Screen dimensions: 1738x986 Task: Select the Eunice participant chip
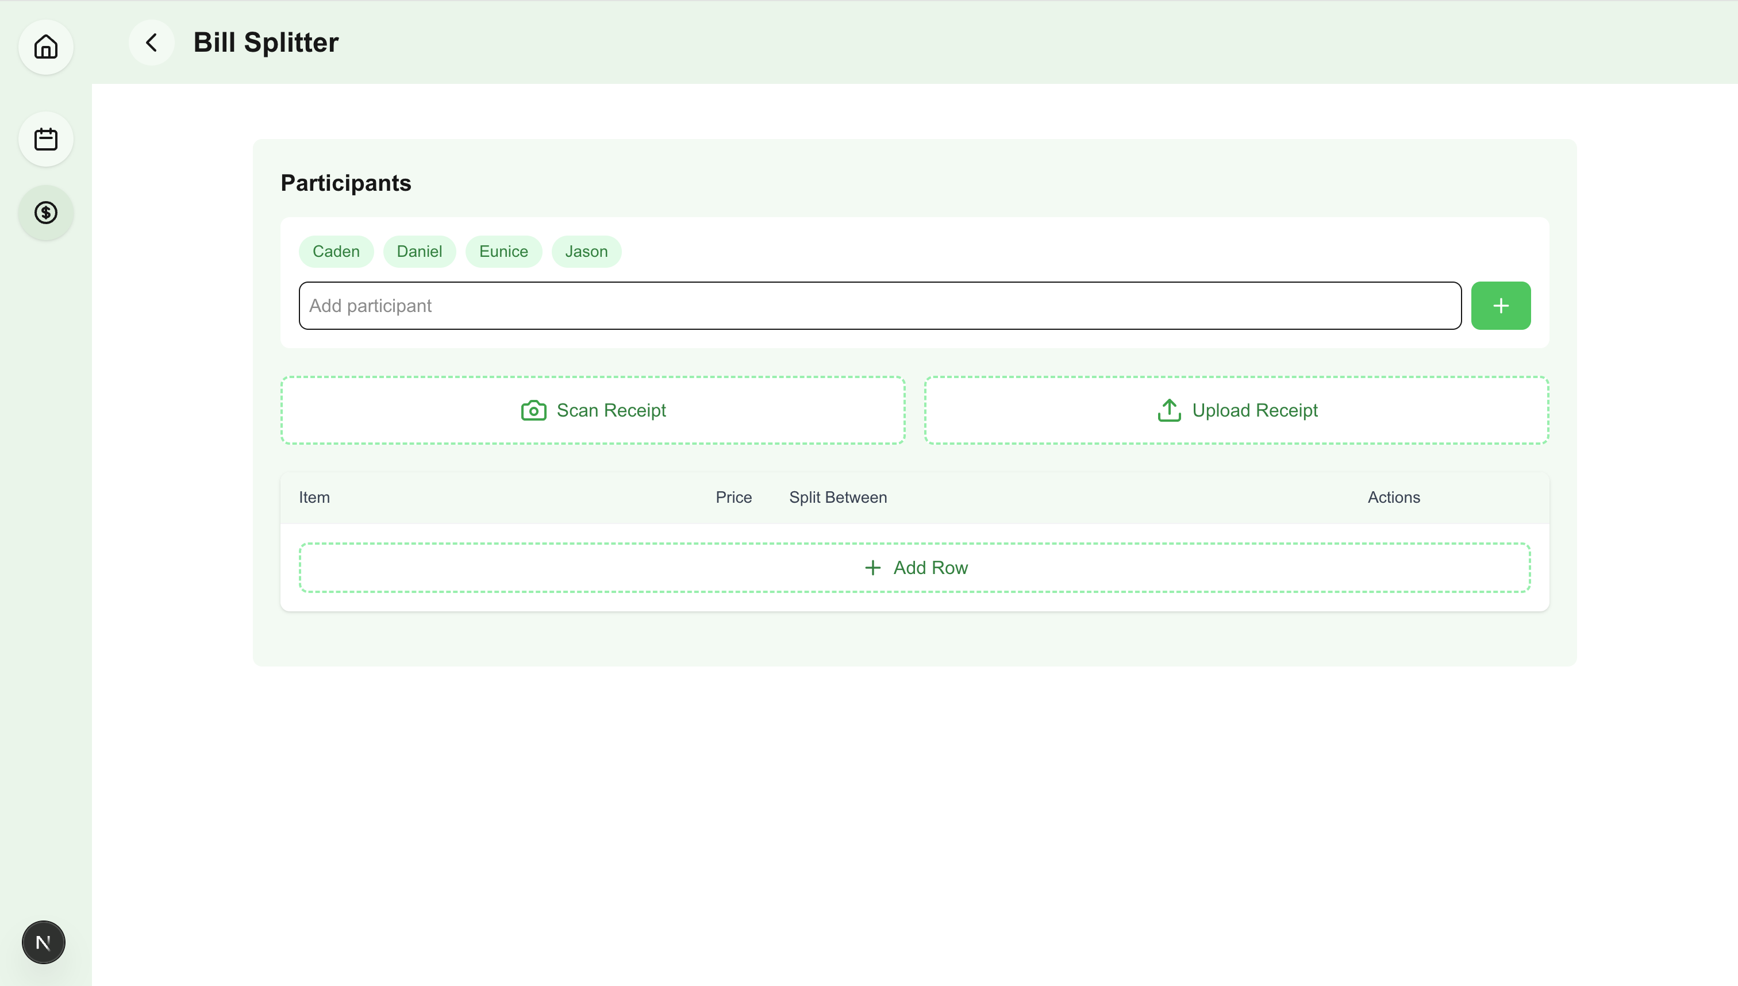[x=503, y=251]
